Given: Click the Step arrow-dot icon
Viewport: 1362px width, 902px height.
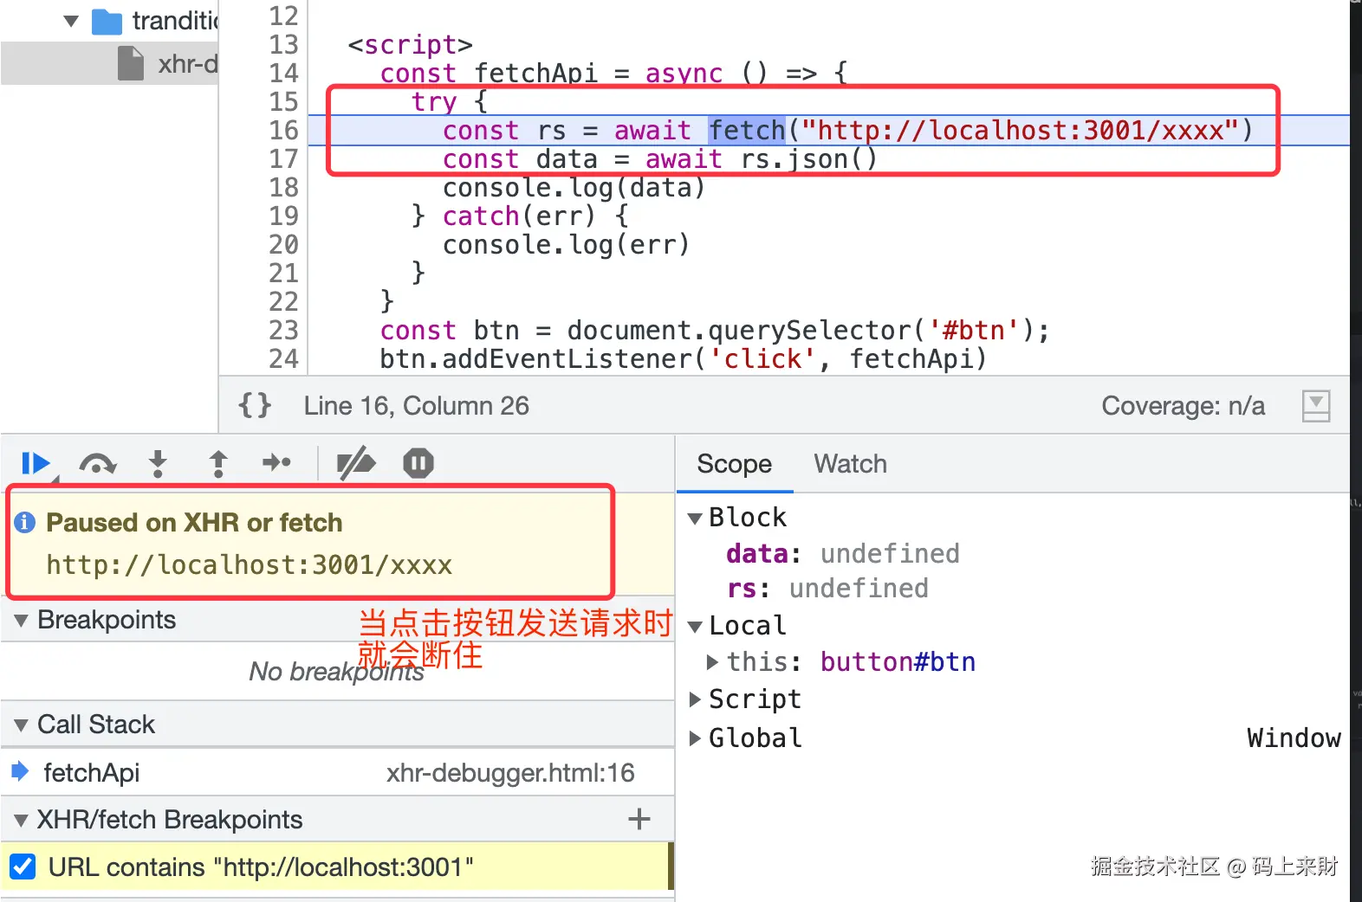Looking at the screenshot, I should (277, 463).
